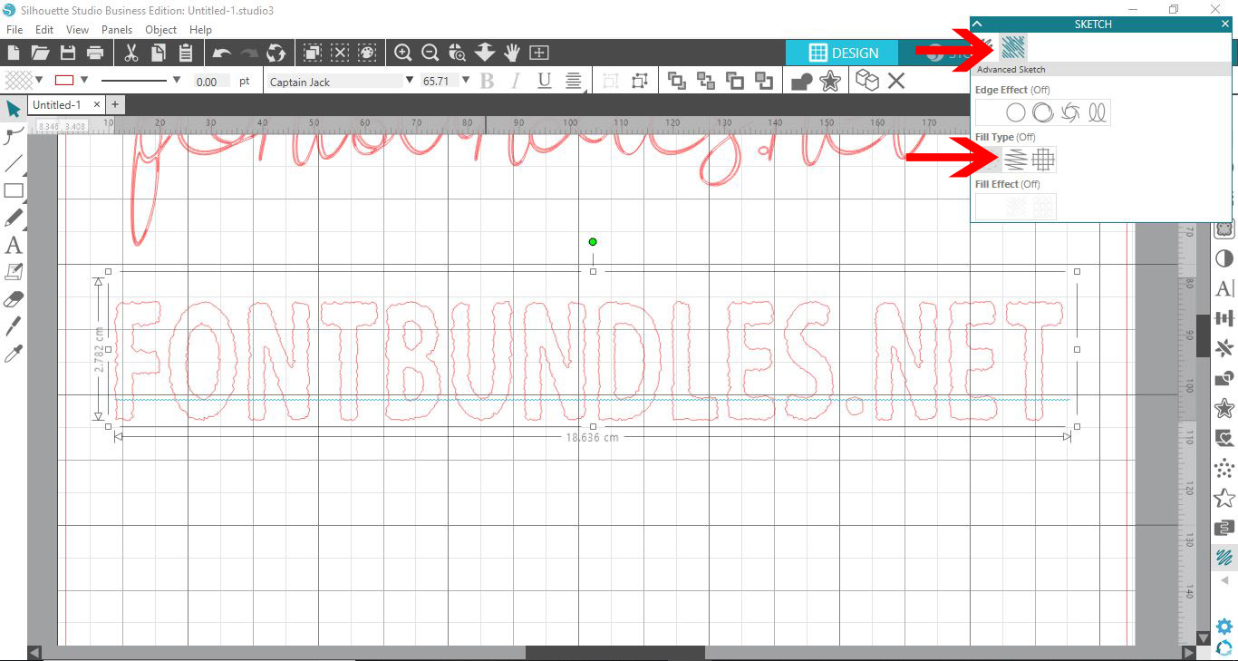Screen dimensions: 1238x661
Task: Select the arrow Select tool
Action: click(14, 110)
